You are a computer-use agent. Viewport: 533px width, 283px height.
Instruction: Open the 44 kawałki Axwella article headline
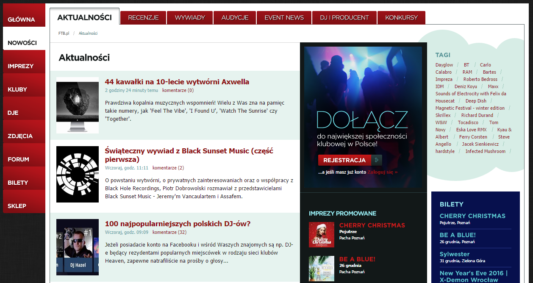pyautogui.click(x=177, y=82)
